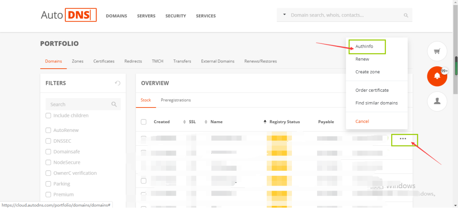The width and height of the screenshot is (458, 208).
Task: Check the DNSSEC filter
Action: [48, 141]
